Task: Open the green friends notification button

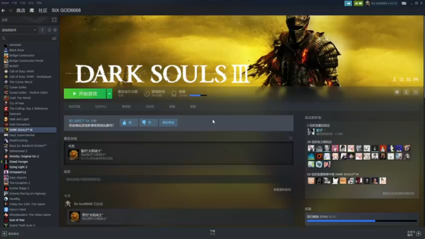Action: tap(358, 3)
